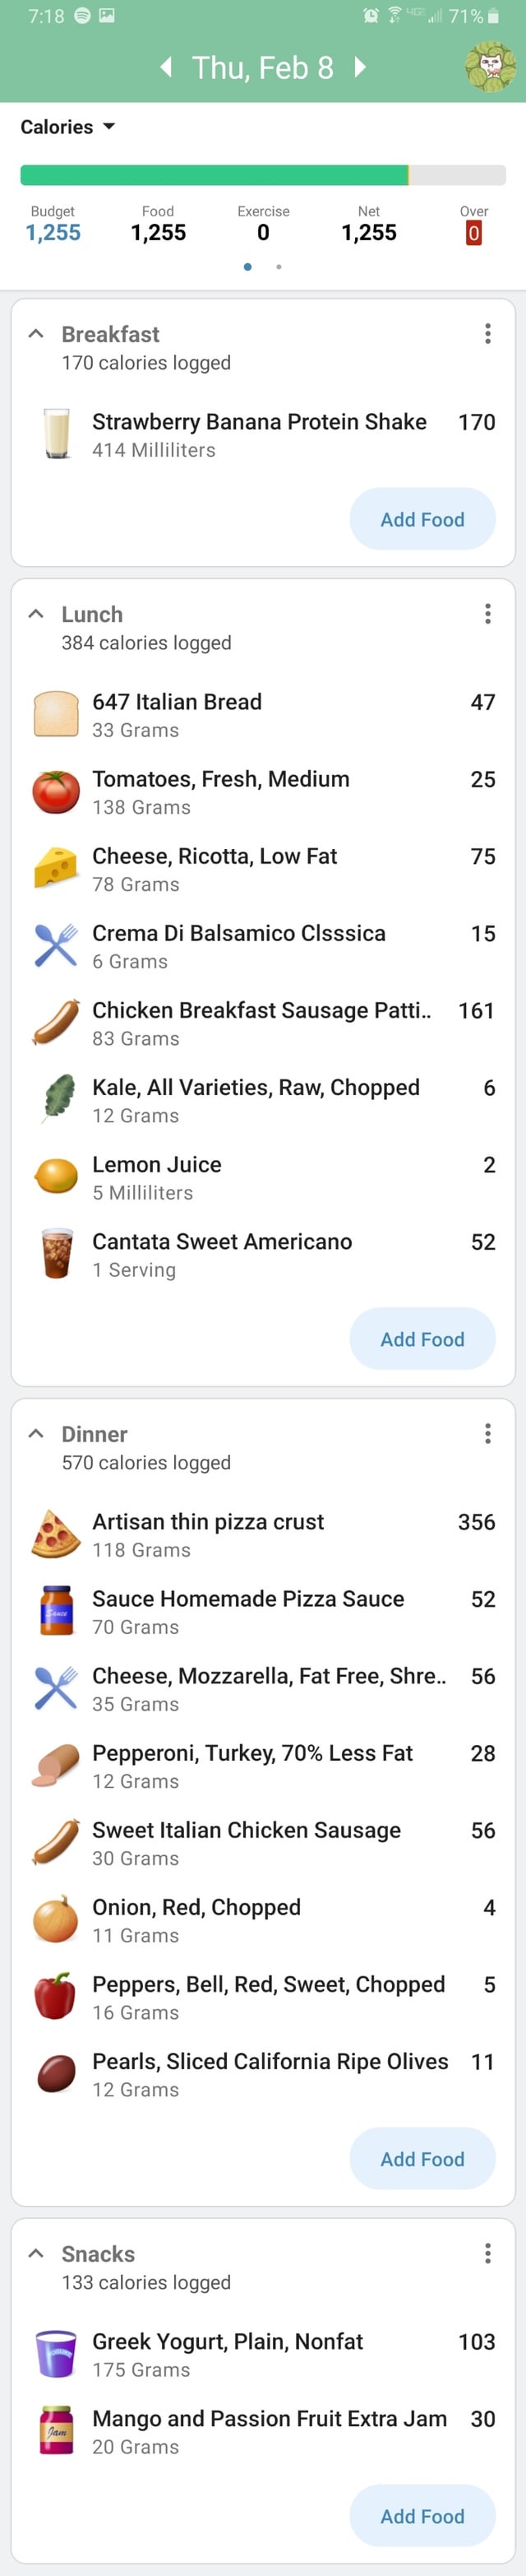Go to next day arrow
The image size is (526, 2576).
(360, 67)
